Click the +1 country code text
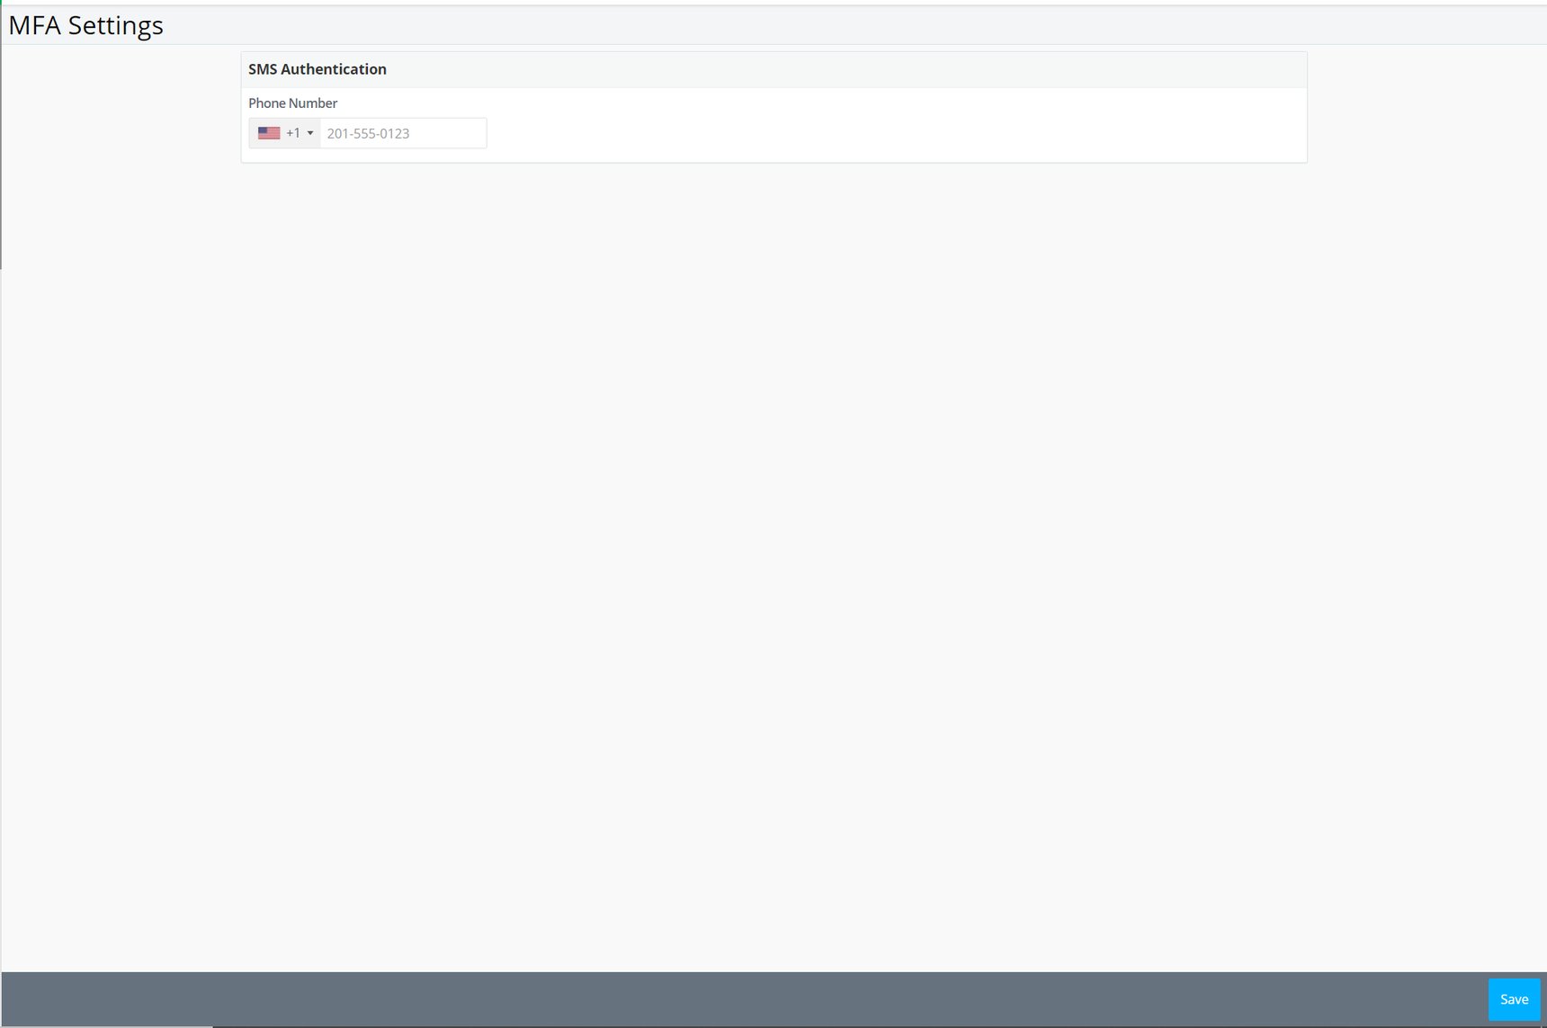Image resolution: width=1547 pixels, height=1028 pixels. coord(293,132)
